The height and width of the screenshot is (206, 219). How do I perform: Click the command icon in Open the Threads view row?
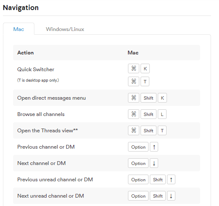click(x=133, y=131)
